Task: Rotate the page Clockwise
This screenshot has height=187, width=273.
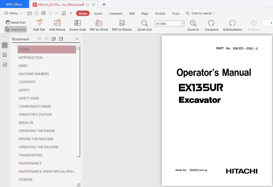Action: click(x=211, y=25)
